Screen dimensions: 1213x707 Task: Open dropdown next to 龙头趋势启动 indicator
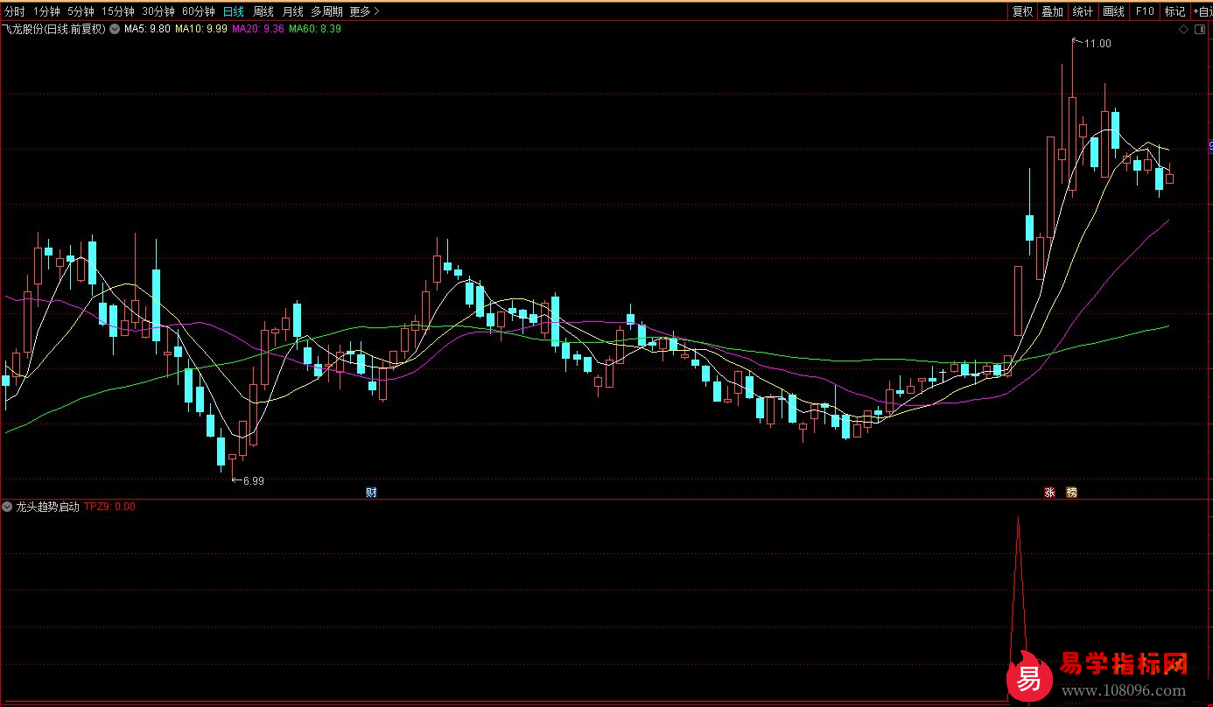(x=7, y=507)
